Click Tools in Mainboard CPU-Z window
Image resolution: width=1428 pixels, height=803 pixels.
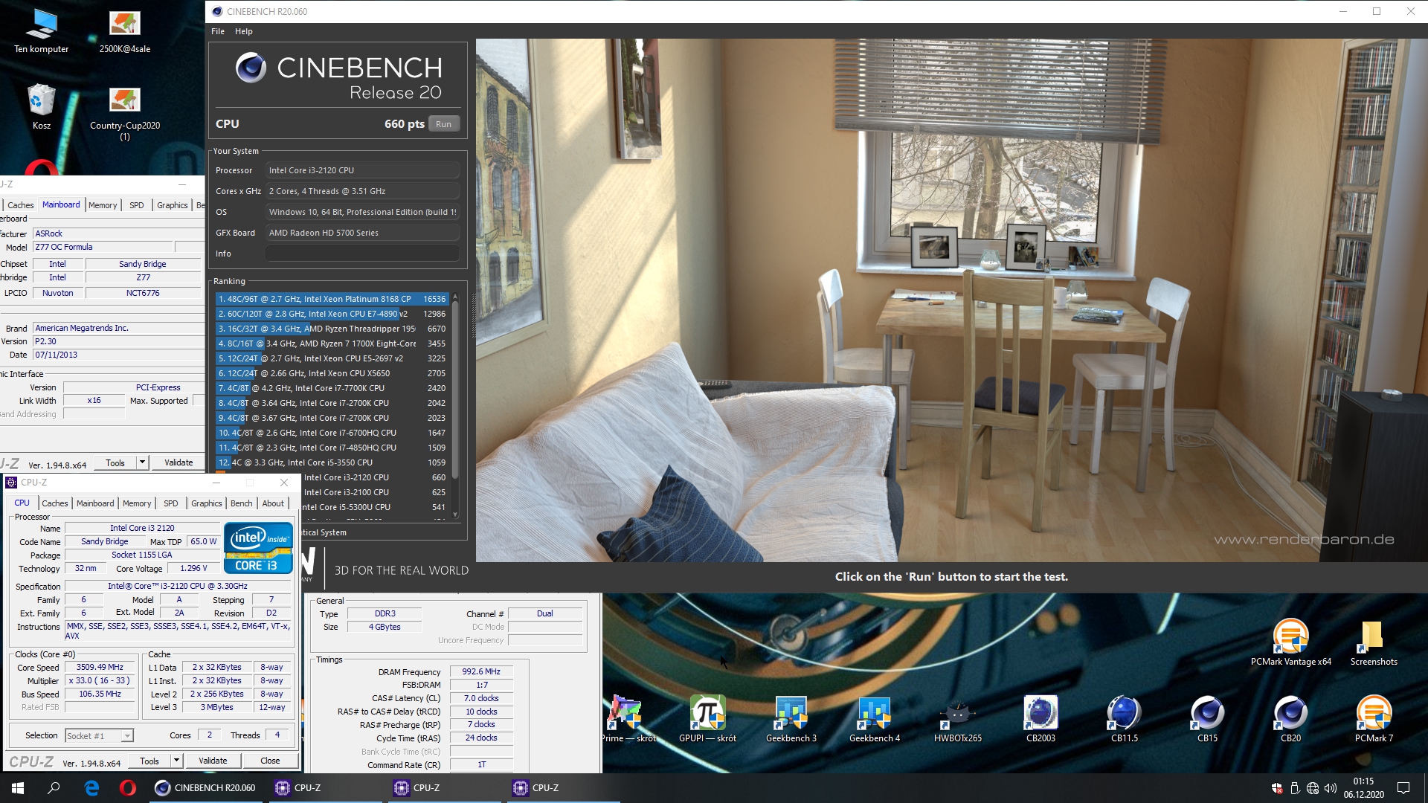[x=115, y=462]
